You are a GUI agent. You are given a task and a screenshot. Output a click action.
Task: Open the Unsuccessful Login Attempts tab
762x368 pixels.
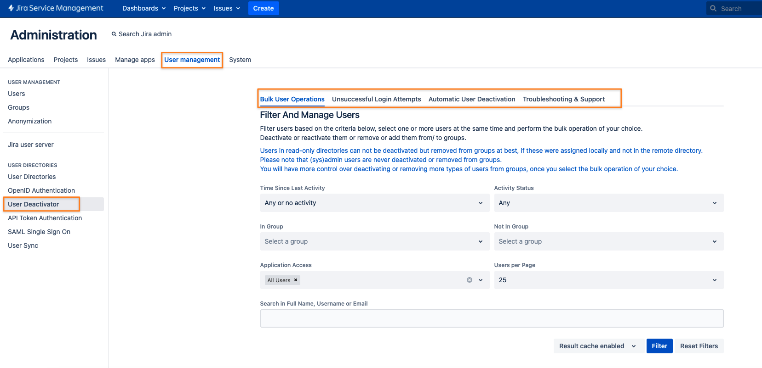tap(377, 99)
